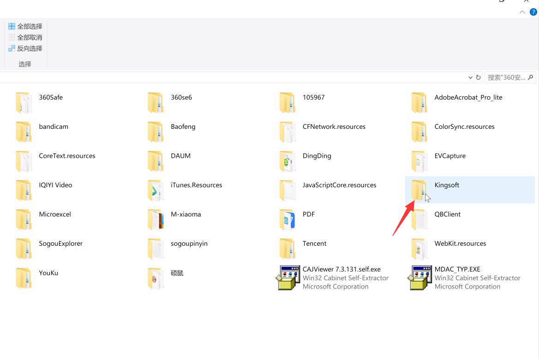Open the 360se6 folder icon

tap(156, 103)
